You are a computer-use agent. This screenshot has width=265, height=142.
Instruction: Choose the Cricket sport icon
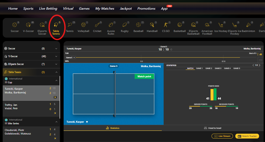tap(97, 27)
